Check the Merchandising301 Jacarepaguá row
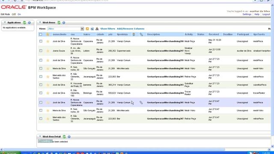The height and width of the screenshot is (154, 274). tap(41, 77)
